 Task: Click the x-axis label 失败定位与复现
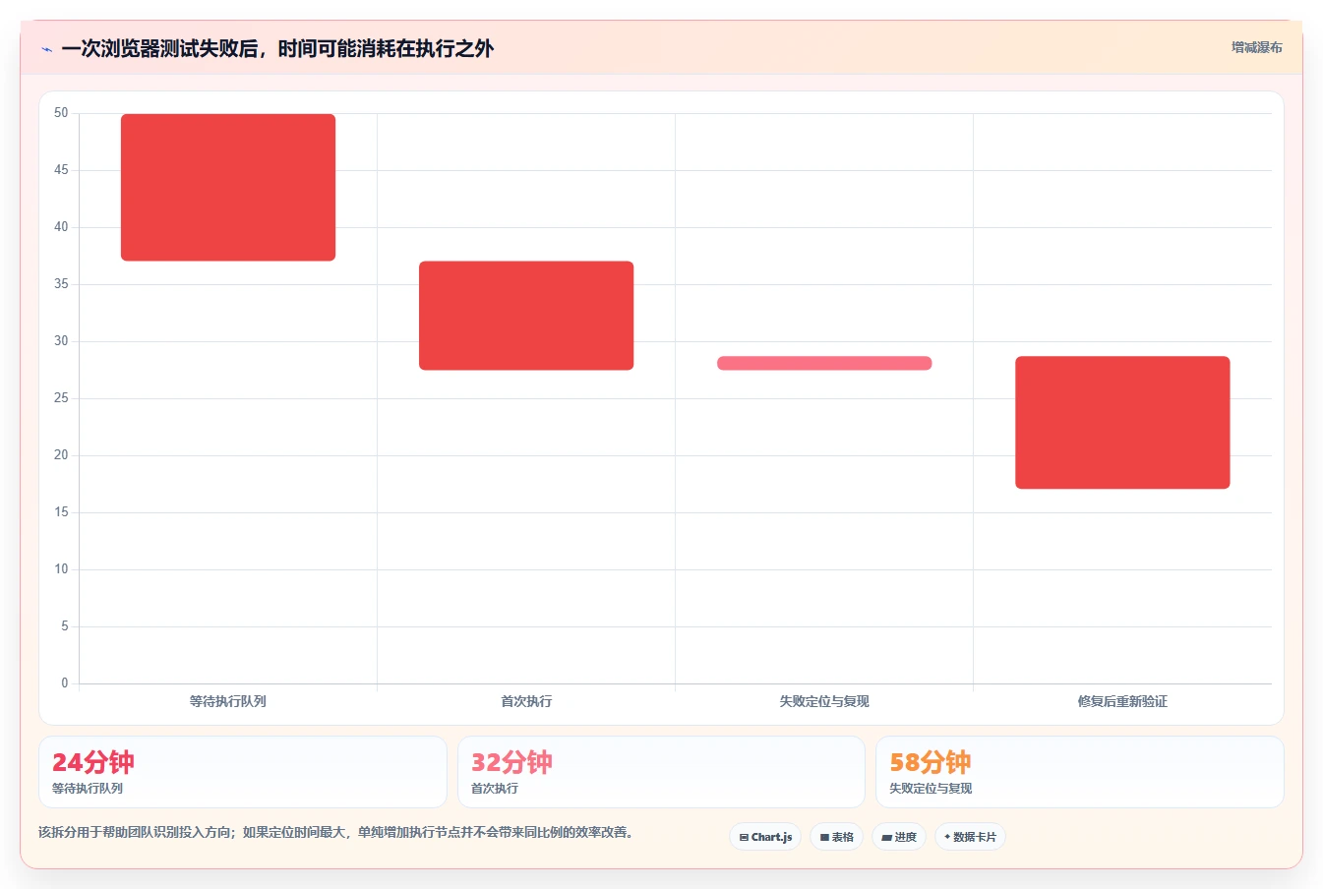[x=824, y=701]
